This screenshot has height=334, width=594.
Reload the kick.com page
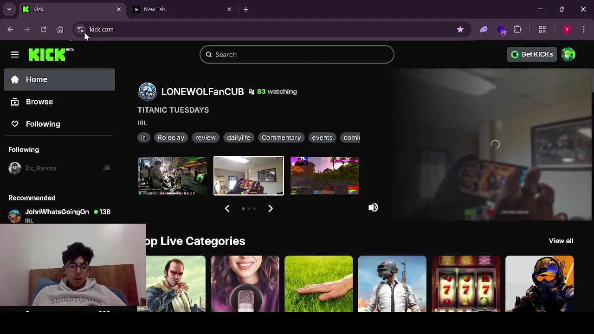pyautogui.click(x=44, y=29)
